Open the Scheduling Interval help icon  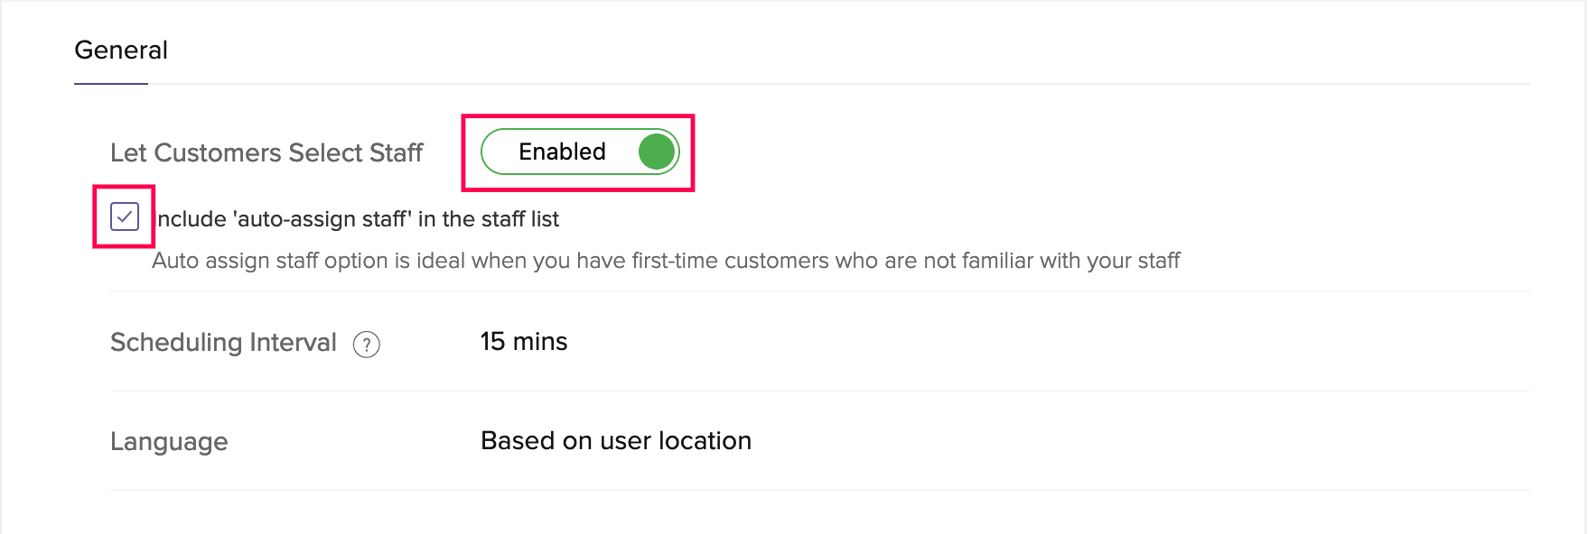tap(366, 345)
